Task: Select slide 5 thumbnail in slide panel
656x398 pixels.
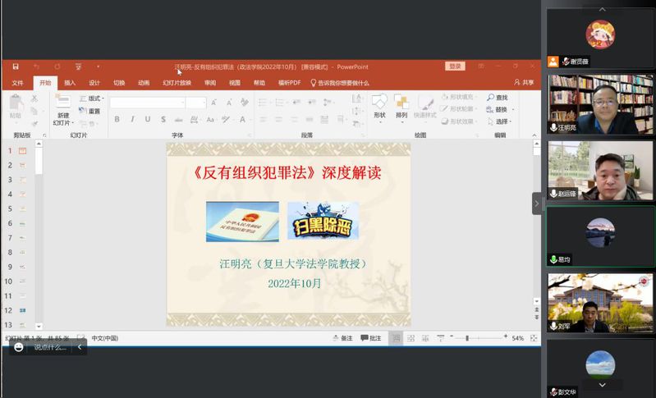Action: [22, 209]
